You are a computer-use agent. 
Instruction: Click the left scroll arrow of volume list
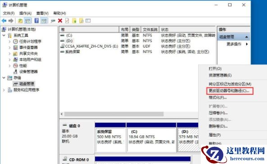(x=62, y=114)
